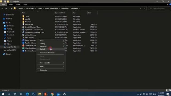Switch to large icons view in status bar
Viewport: 171px width, 96px height.
(170, 90)
